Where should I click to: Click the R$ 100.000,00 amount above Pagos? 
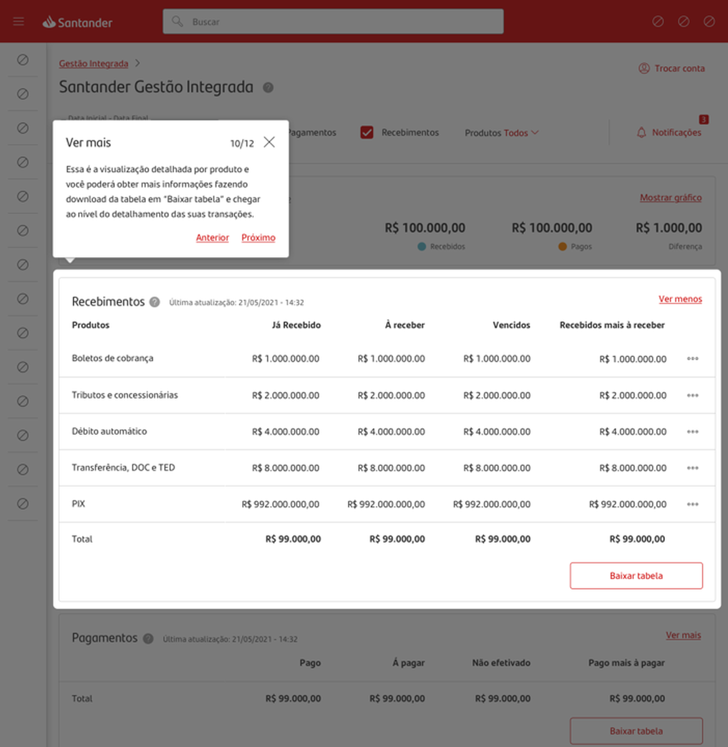click(552, 228)
